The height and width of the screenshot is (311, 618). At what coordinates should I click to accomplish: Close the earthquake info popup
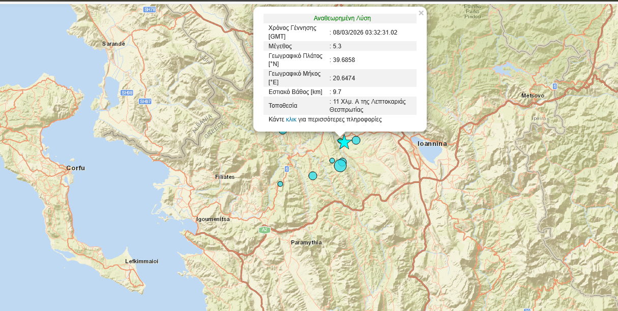click(421, 13)
